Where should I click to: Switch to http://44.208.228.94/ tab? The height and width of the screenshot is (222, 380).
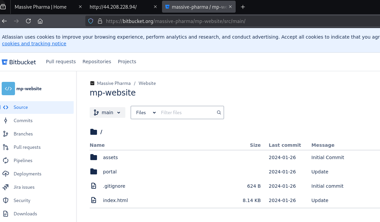[x=113, y=7]
